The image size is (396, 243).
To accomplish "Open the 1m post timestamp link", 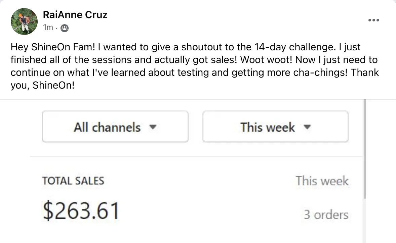I will pos(48,27).
